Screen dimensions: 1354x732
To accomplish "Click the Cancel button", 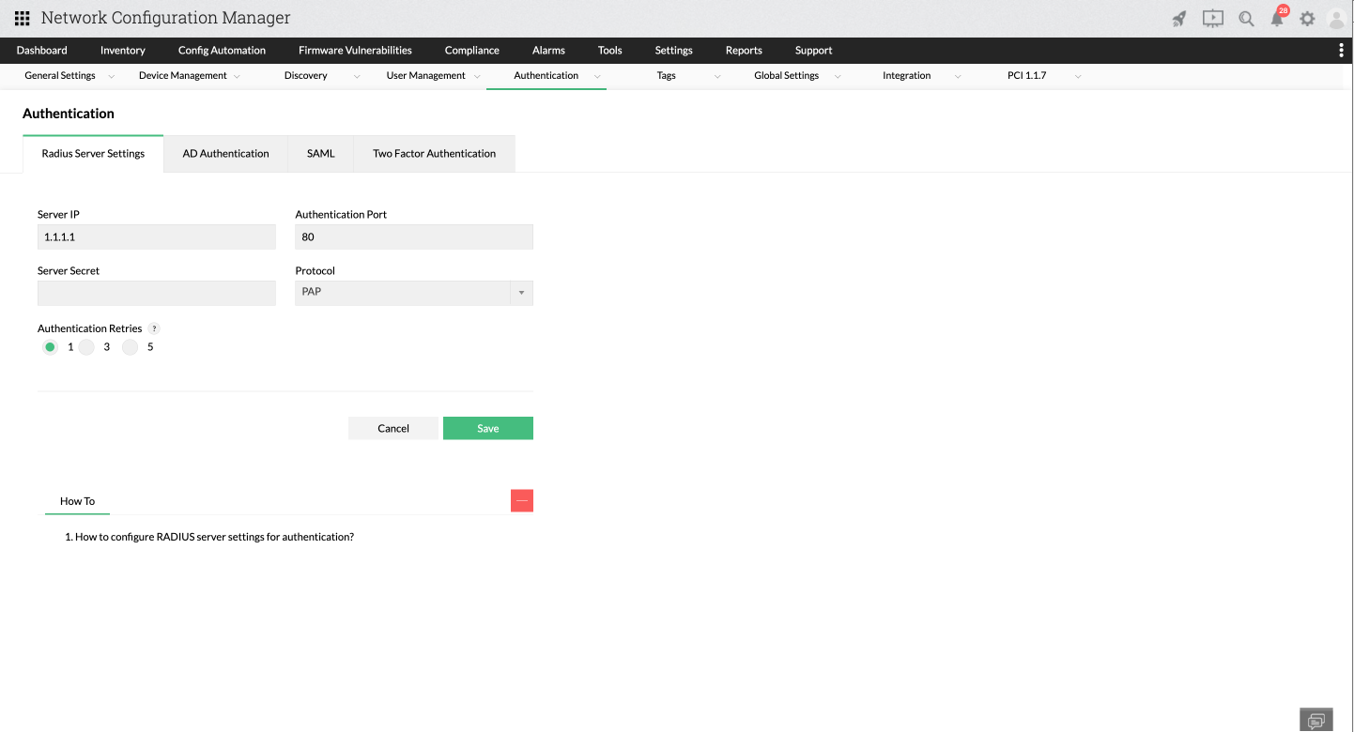I will [x=393, y=428].
